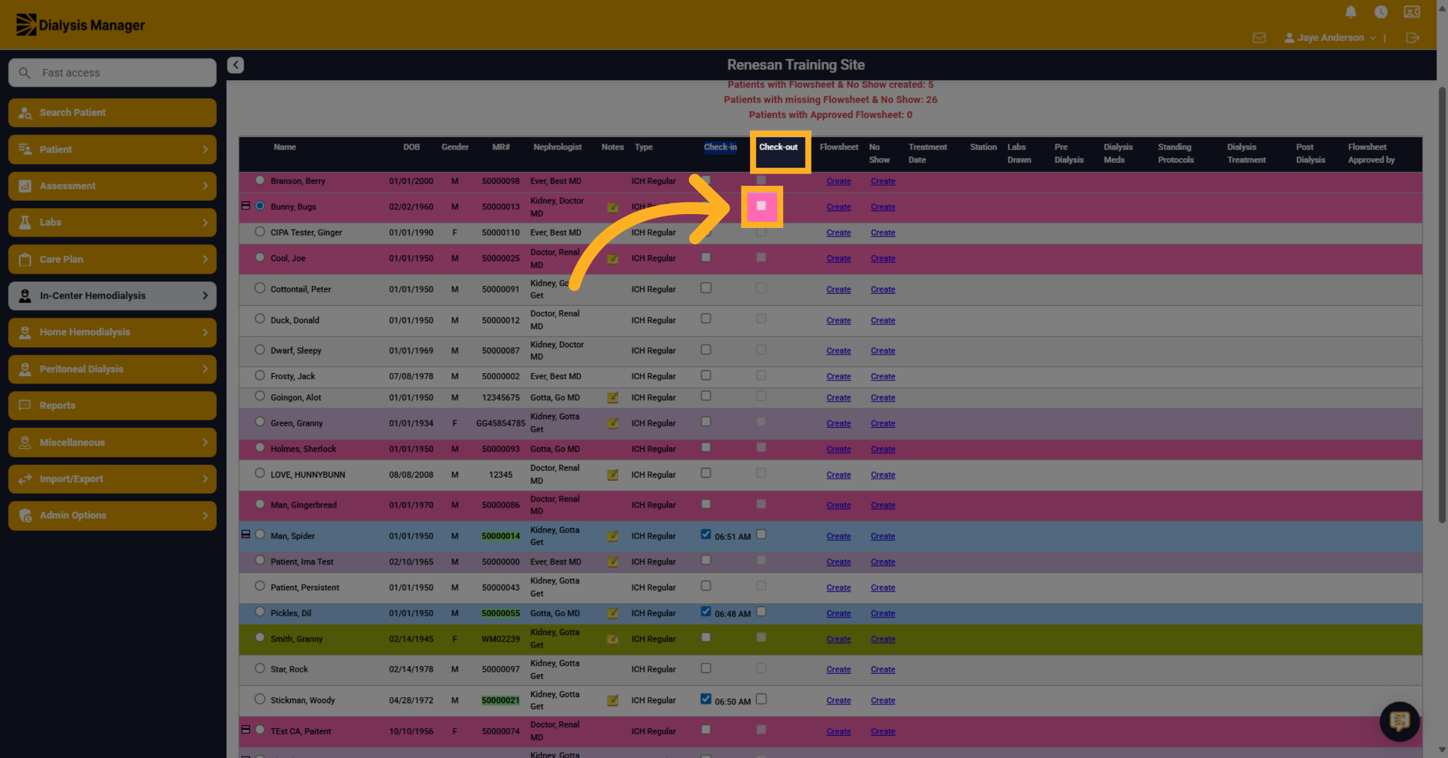
Task: Select the radio button for Duck, Donald
Action: tap(259, 319)
